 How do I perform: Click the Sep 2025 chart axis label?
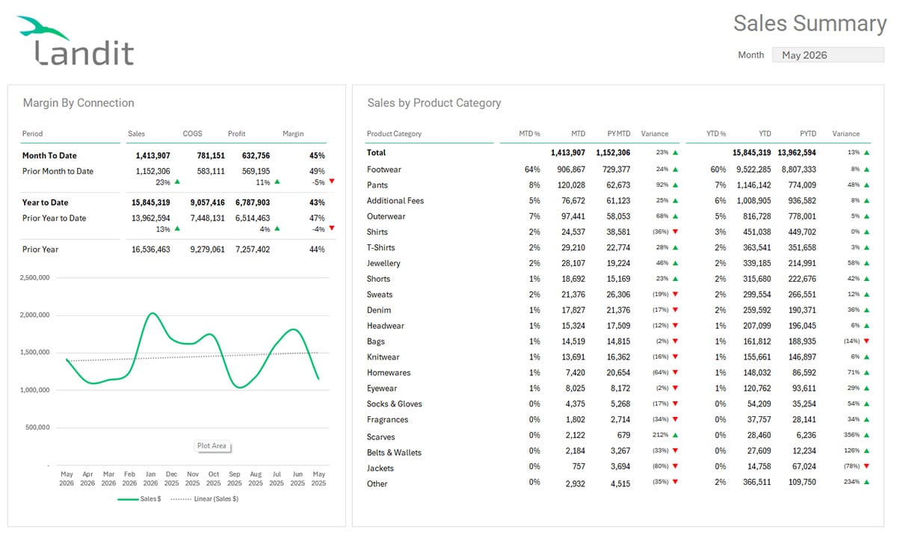235,478
